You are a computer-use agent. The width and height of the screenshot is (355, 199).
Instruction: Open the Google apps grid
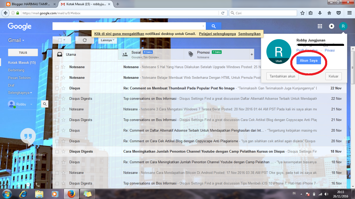coord(320,26)
